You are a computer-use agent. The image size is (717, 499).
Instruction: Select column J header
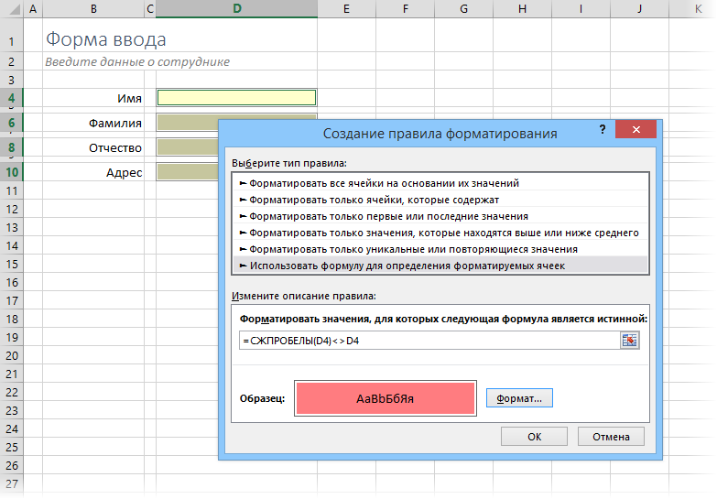click(x=639, y=8)
